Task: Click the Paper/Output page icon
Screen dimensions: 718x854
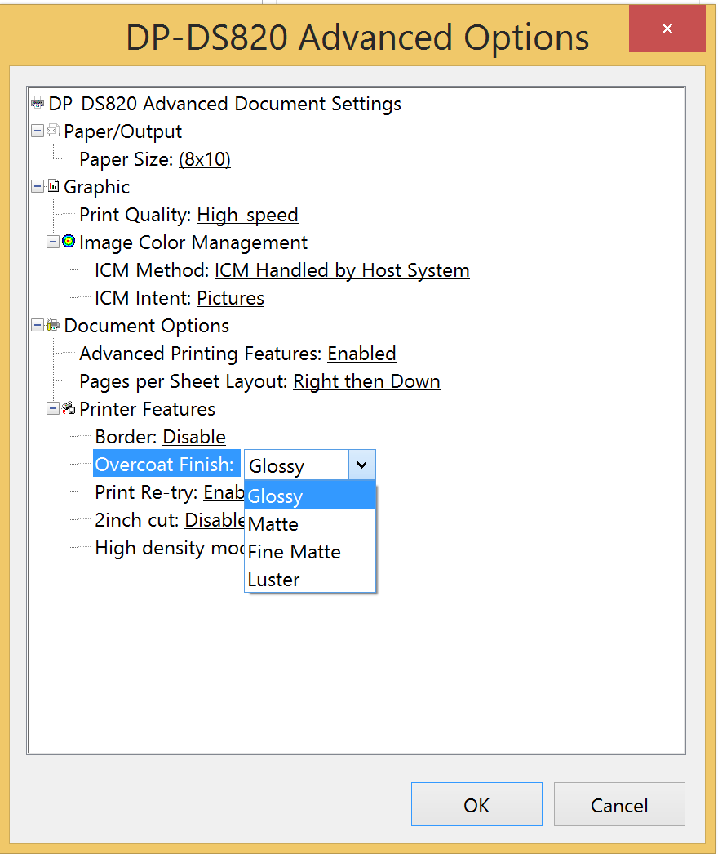Action: coord(53,130)
